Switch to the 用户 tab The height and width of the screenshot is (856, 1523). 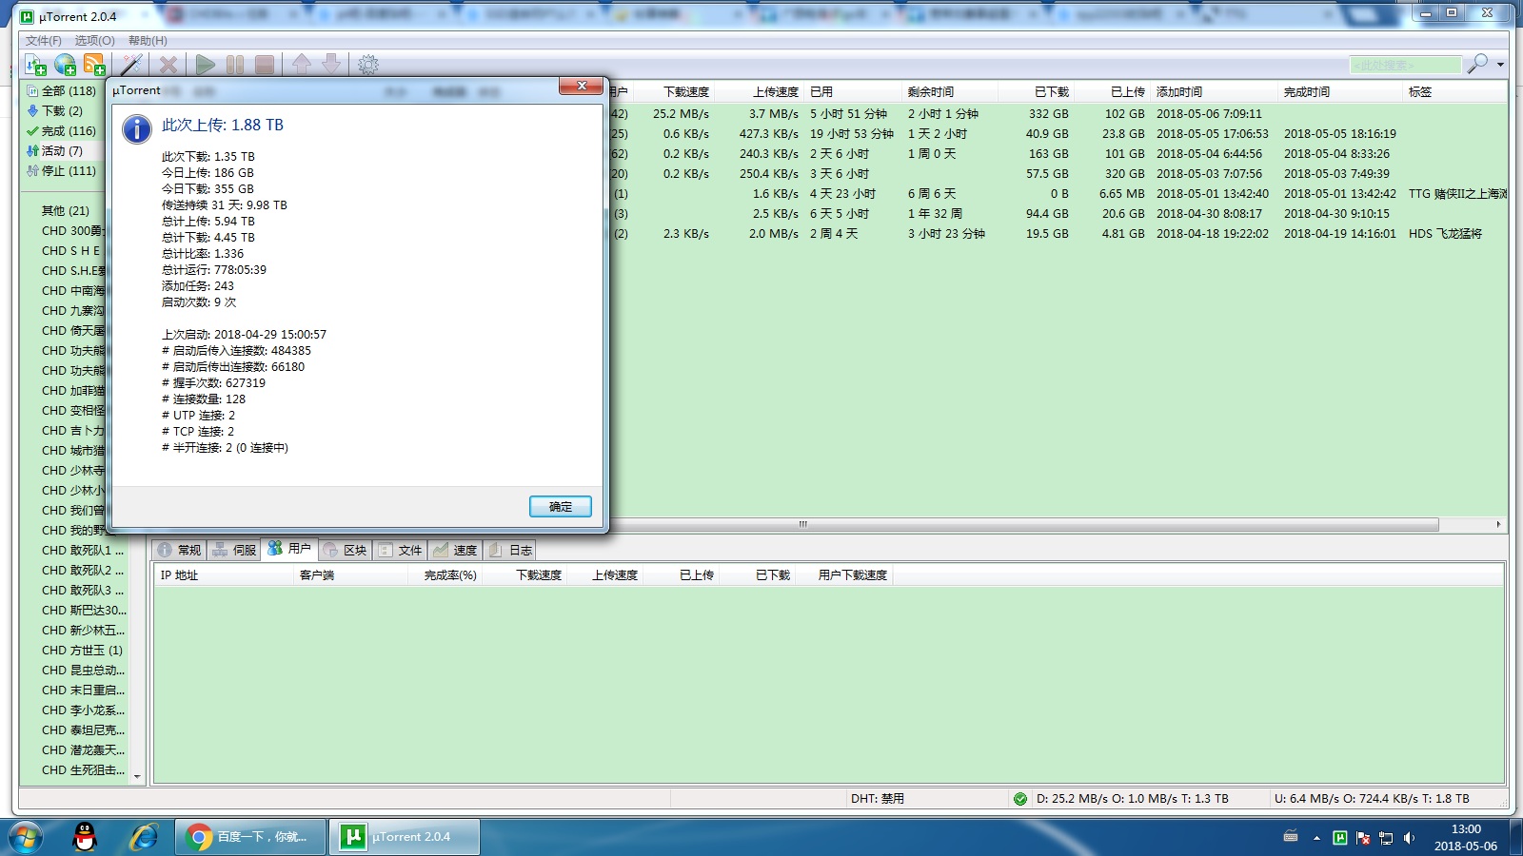click(x=290, y=549)
